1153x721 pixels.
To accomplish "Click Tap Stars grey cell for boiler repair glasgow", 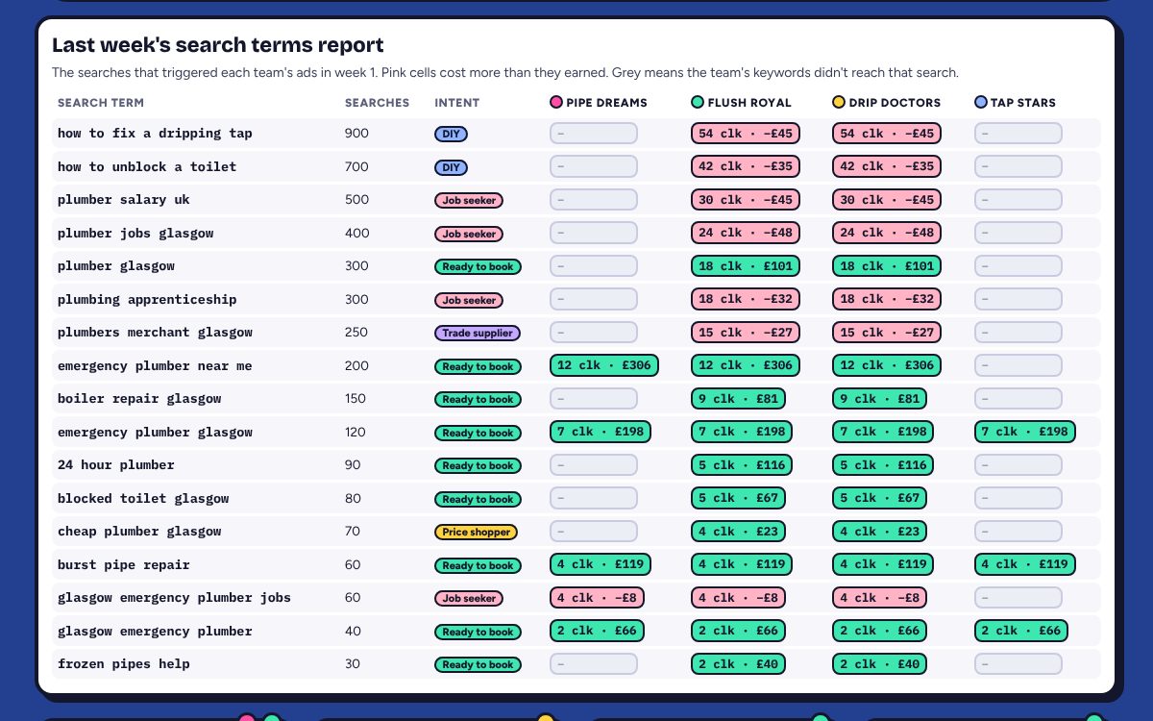I will [1018, 399].
